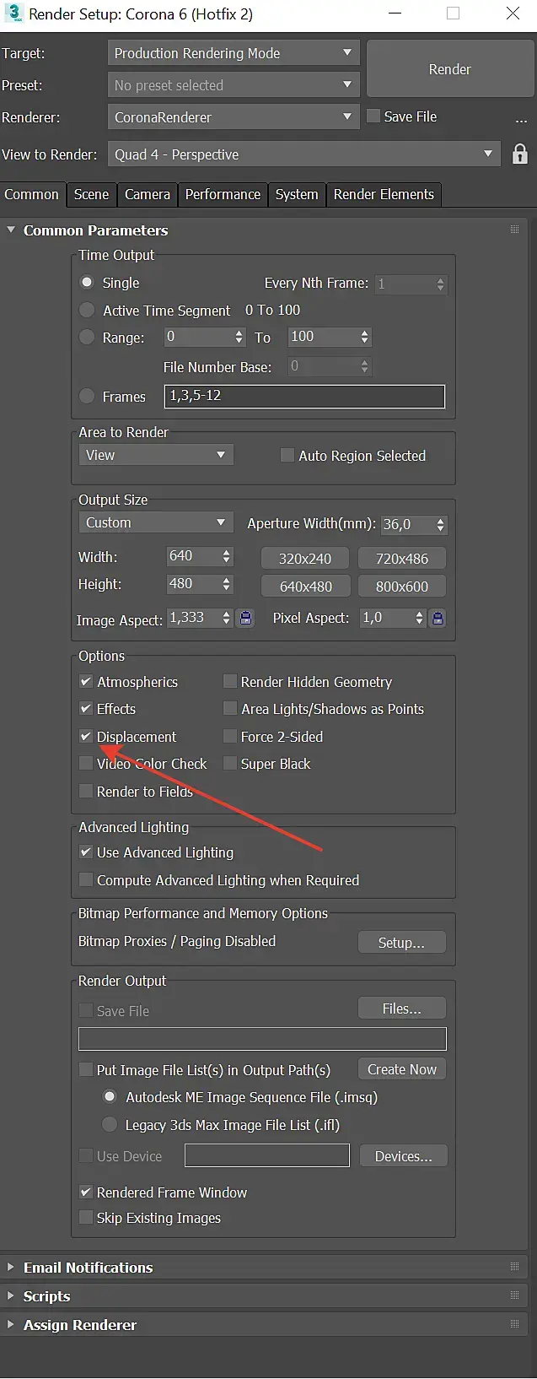Viewport: 537px width, 1379px height.
Task: Click the Aperture Width value field
Action: click(x=408, y=524)
